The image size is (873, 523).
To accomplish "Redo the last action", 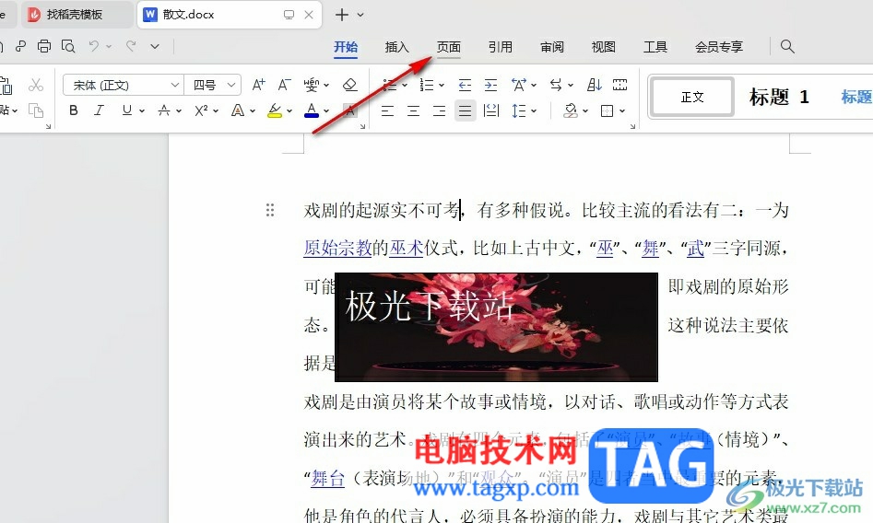I will (131, 46).
